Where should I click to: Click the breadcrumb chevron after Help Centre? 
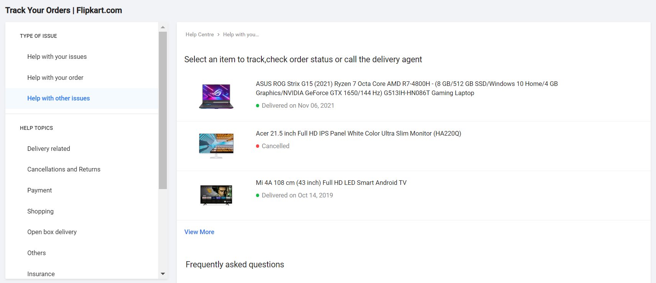point(219,35)
